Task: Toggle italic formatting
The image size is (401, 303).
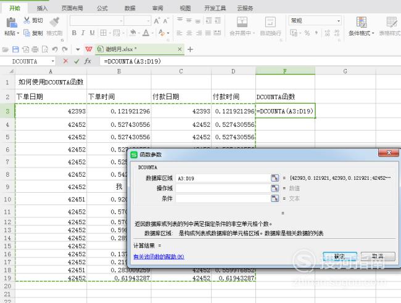Action: coord(83,33)
